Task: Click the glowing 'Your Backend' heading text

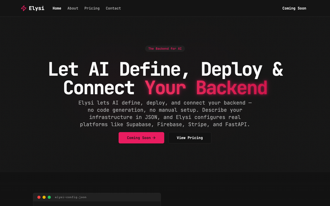Action: click(206, 88)
